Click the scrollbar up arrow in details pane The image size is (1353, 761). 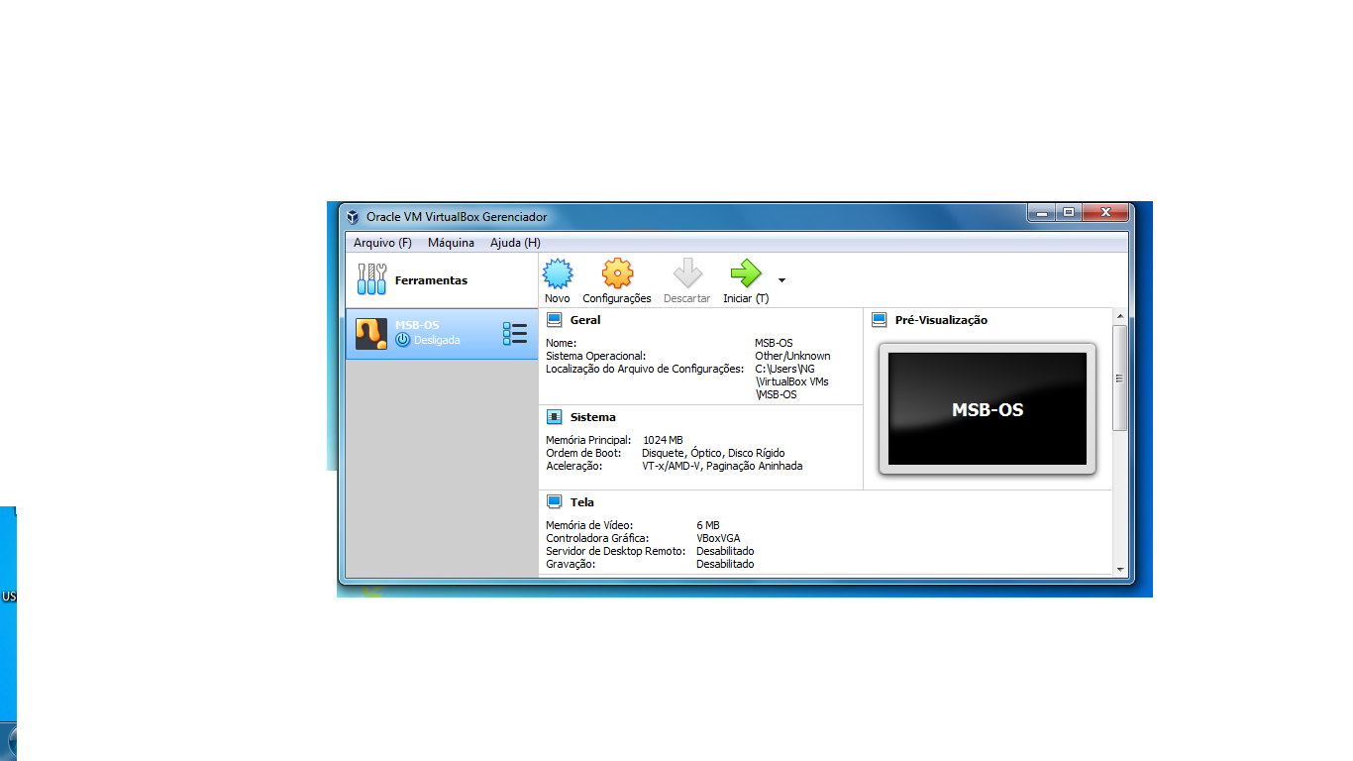1120,316
